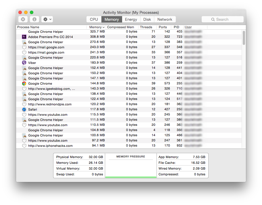The image size is (262, 205).
Task: Sort by Ports column header
Action: (164, 27)
